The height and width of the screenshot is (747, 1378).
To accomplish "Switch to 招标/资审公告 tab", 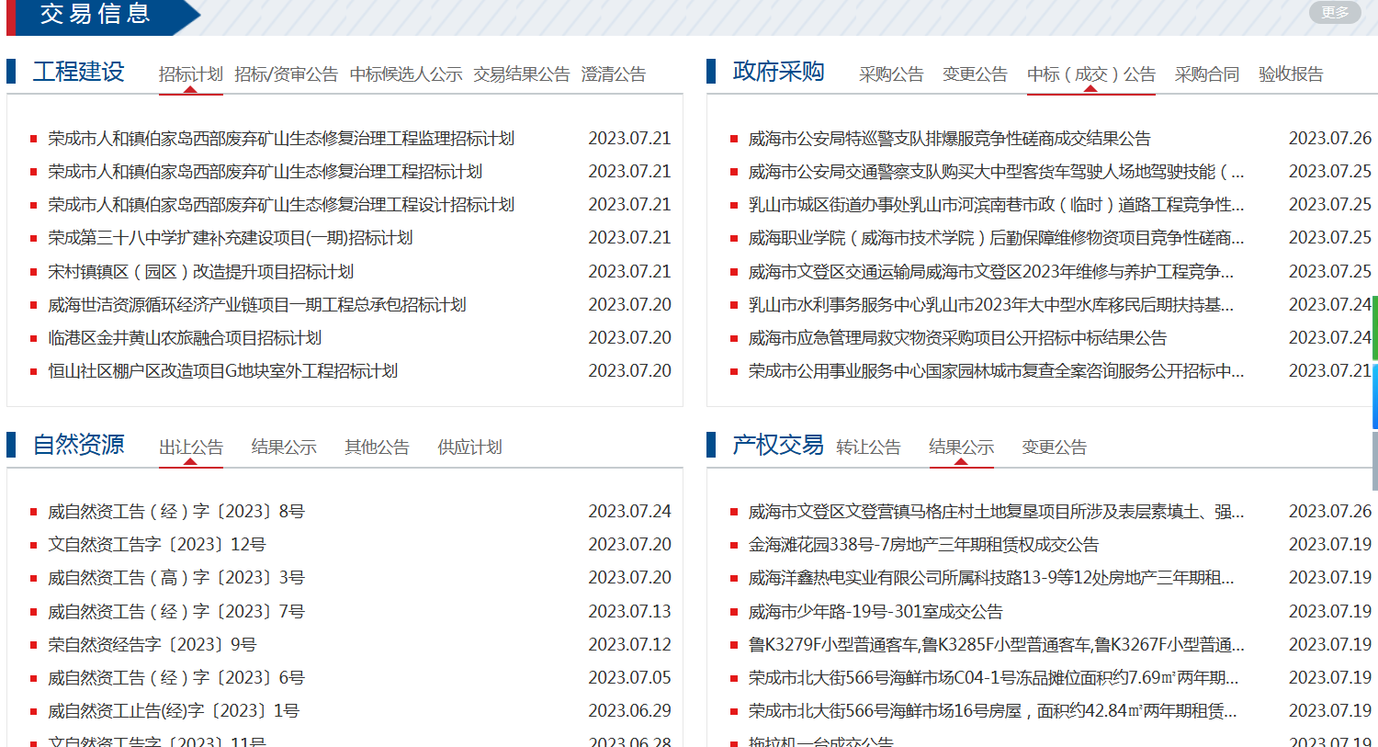I will [x=286, y=74].
